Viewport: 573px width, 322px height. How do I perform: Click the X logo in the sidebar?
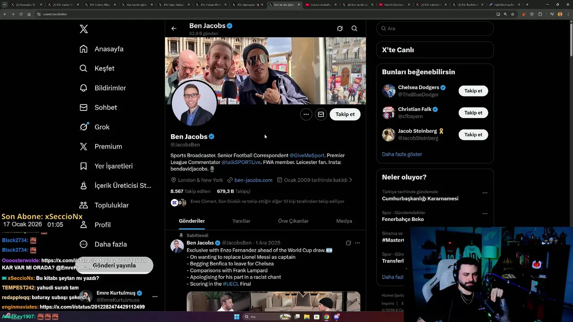(84, 29)
